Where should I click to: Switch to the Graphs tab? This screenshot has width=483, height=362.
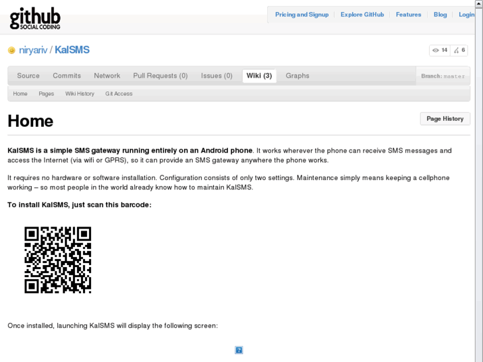[297, 76]
